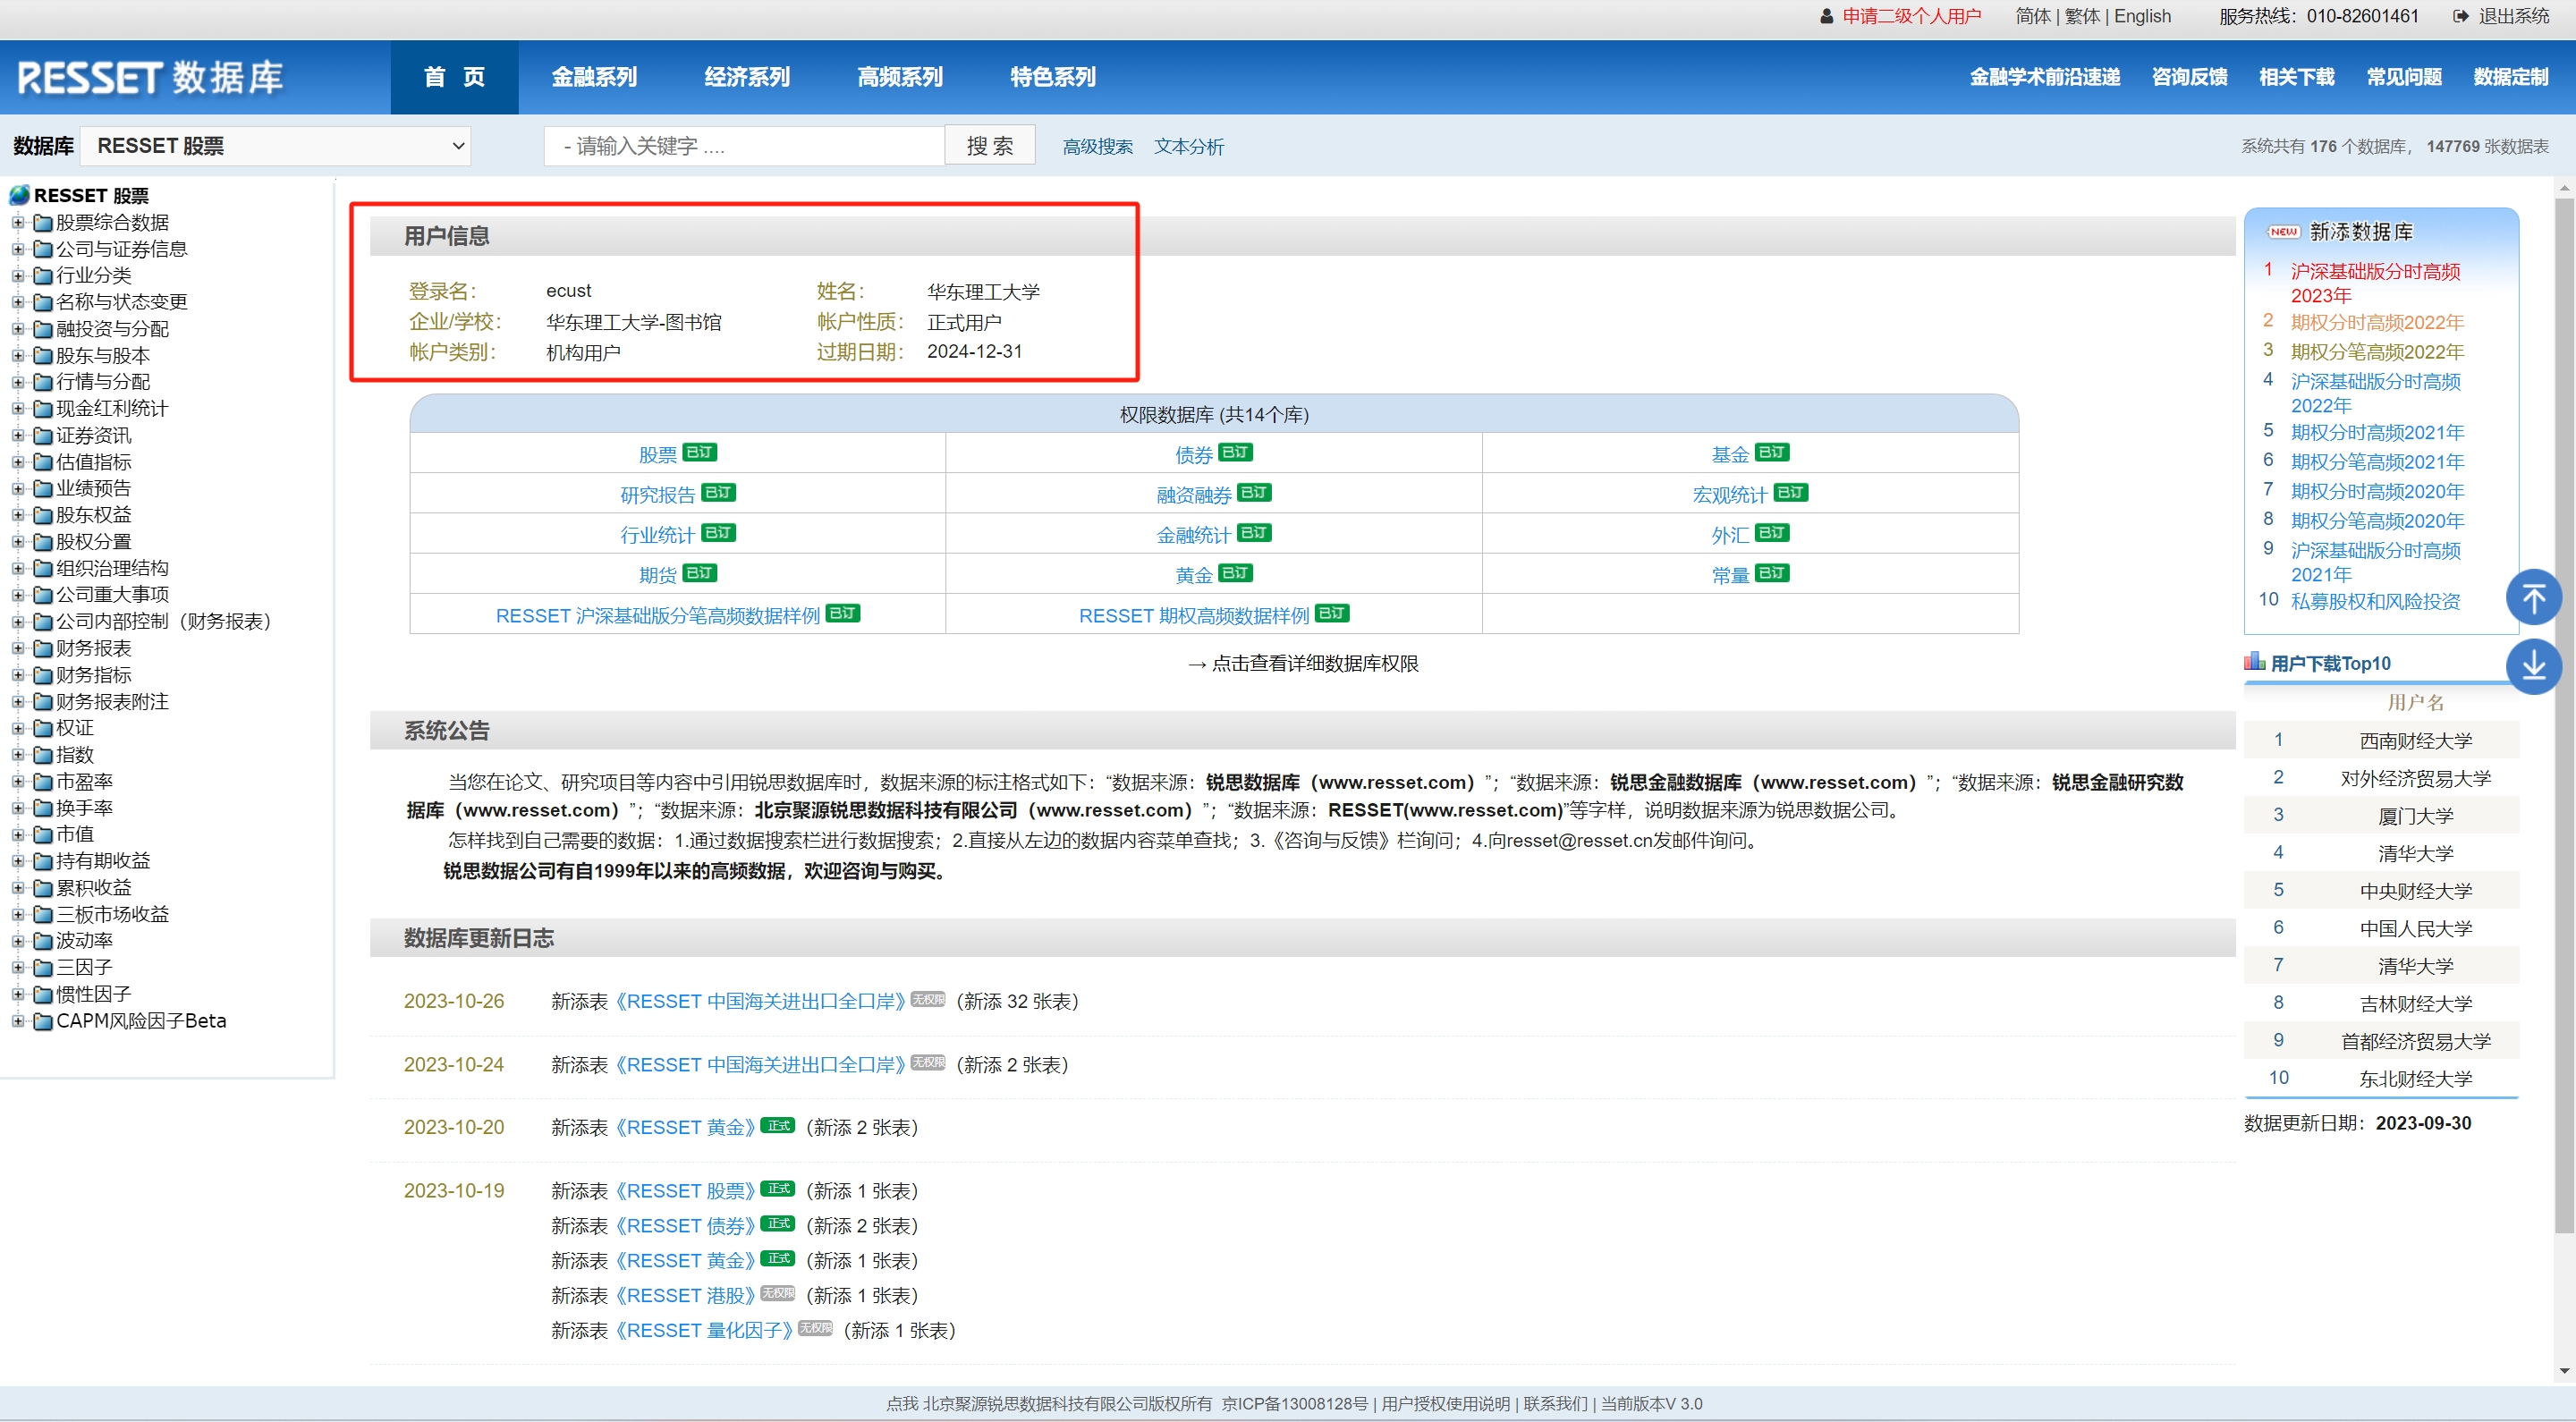Expand the 现金红利统计 tree node
The width and height of the screenshot is (2576, 1422).
tap(17, 408)
